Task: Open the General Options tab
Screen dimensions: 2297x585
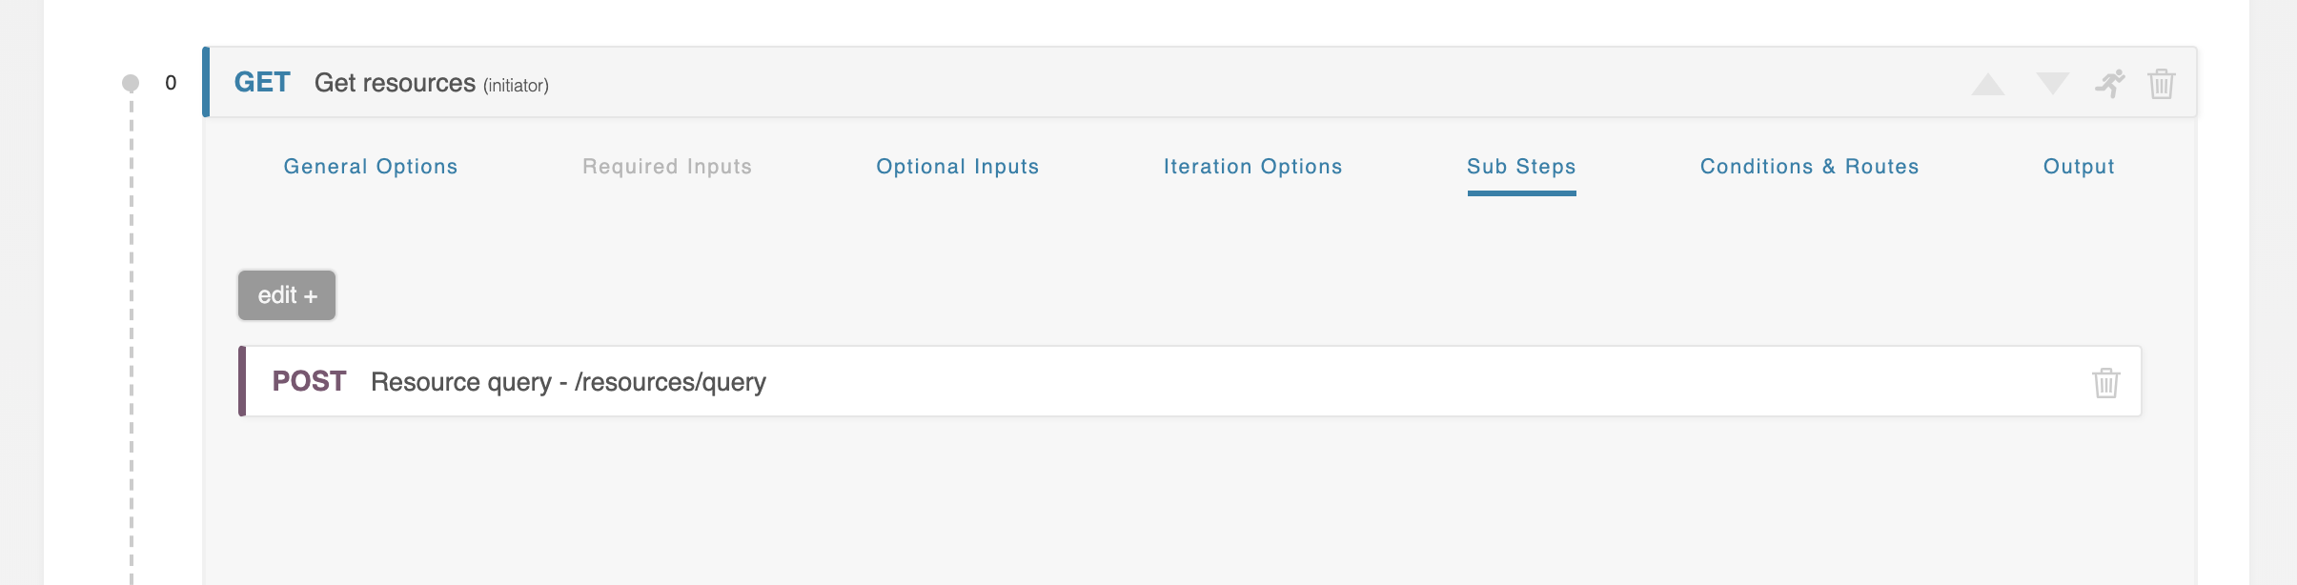Action: [x=370, y=167]
